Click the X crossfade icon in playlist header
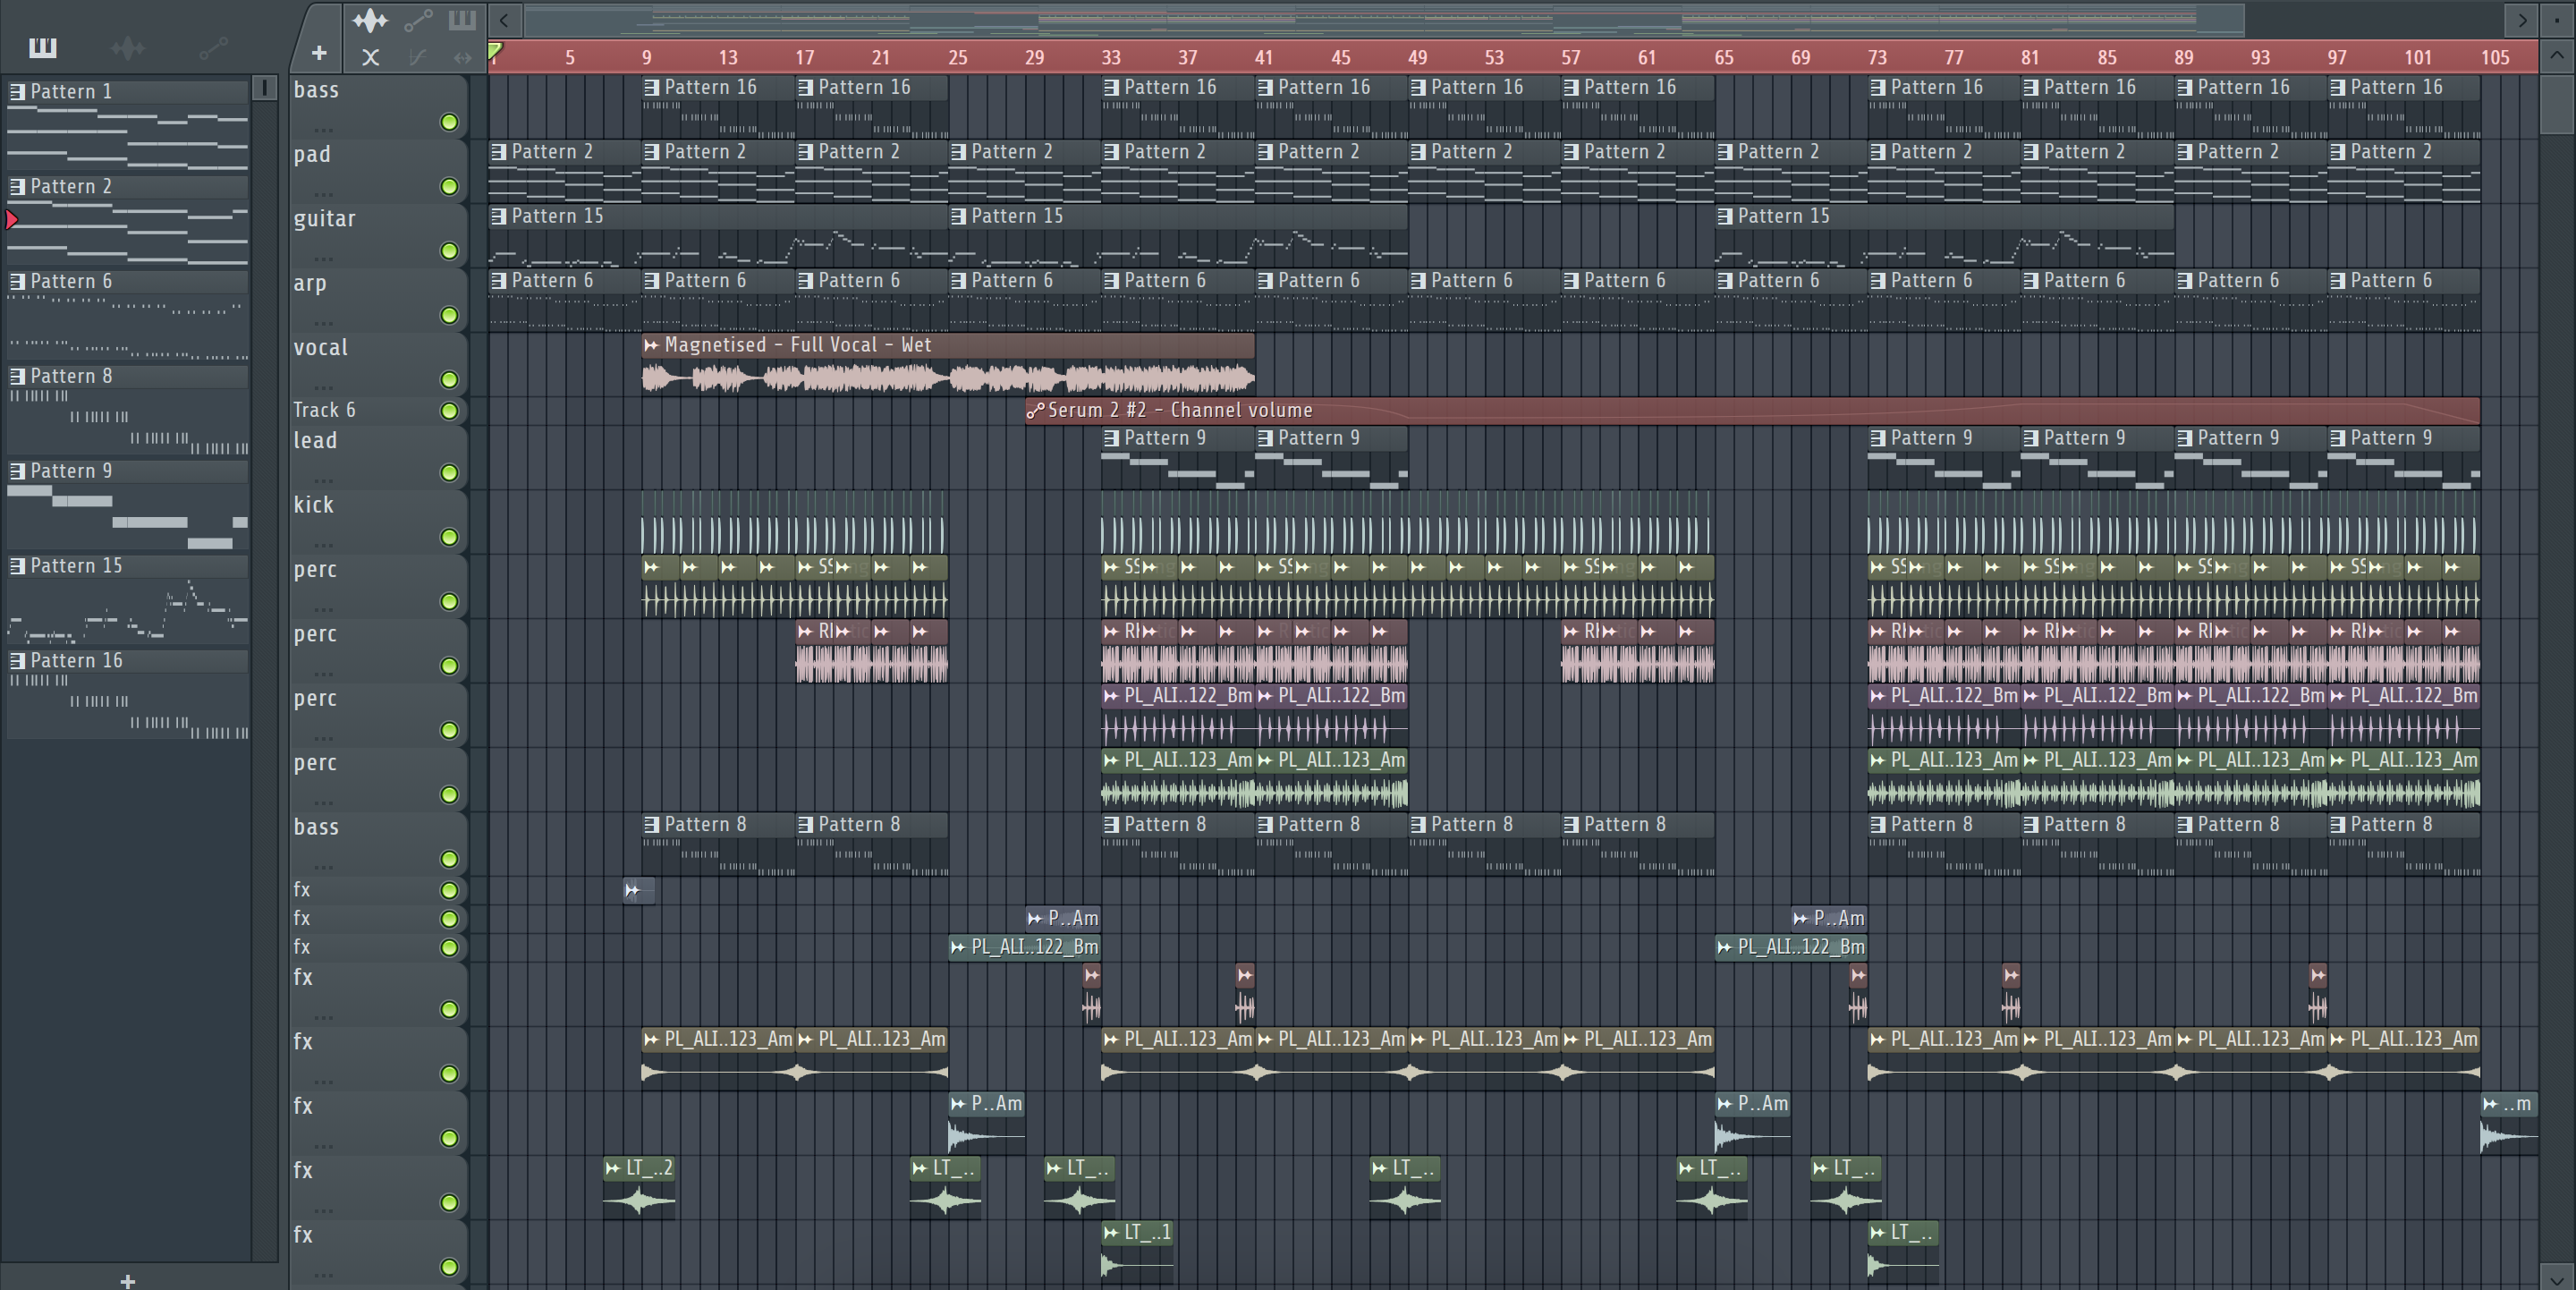This screenshot has height=1290, width=2576. [x=370, y=57]
